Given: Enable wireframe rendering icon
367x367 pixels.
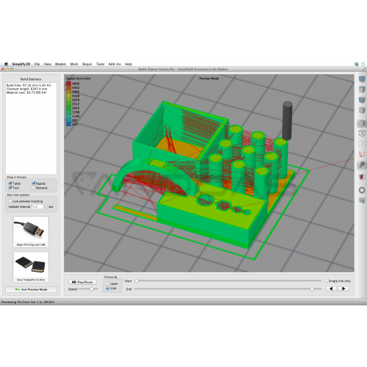Looking at the screenshot, I should coord(362,133).
